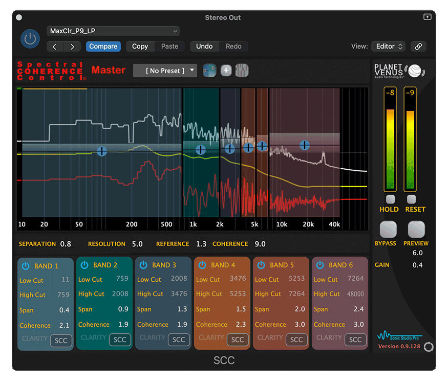448x385 pixels.
Task: Toggle the plug-in power button
Action: (30, 39)
